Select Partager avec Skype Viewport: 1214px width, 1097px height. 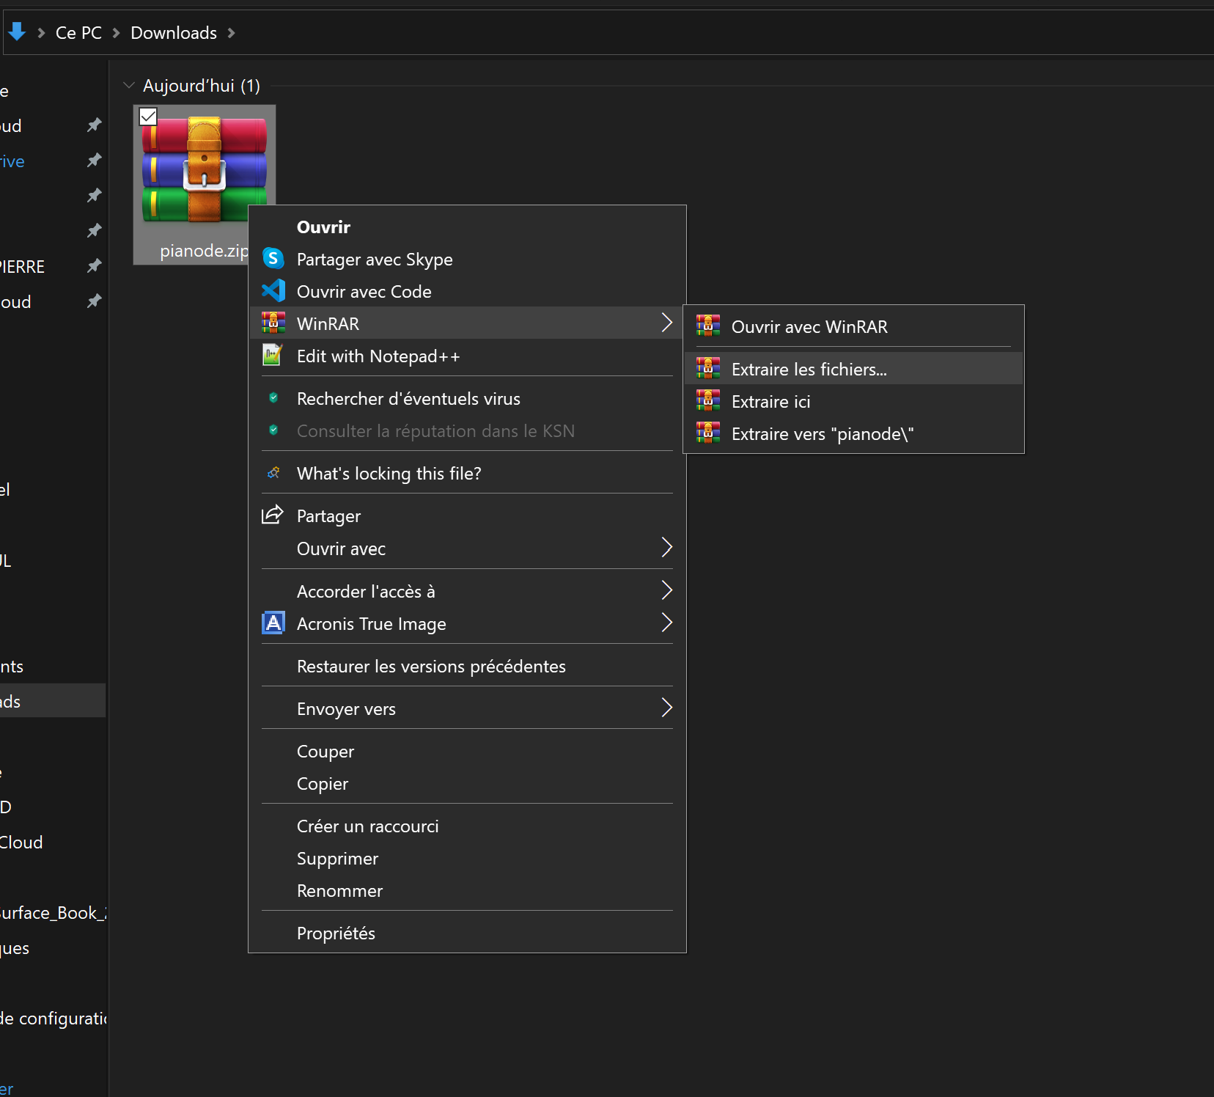pos(467,260)
